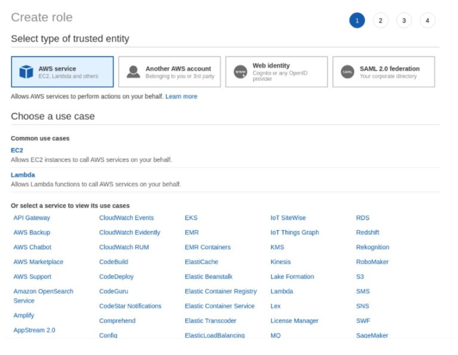
Task: Open SWF service
Action: 363,320
